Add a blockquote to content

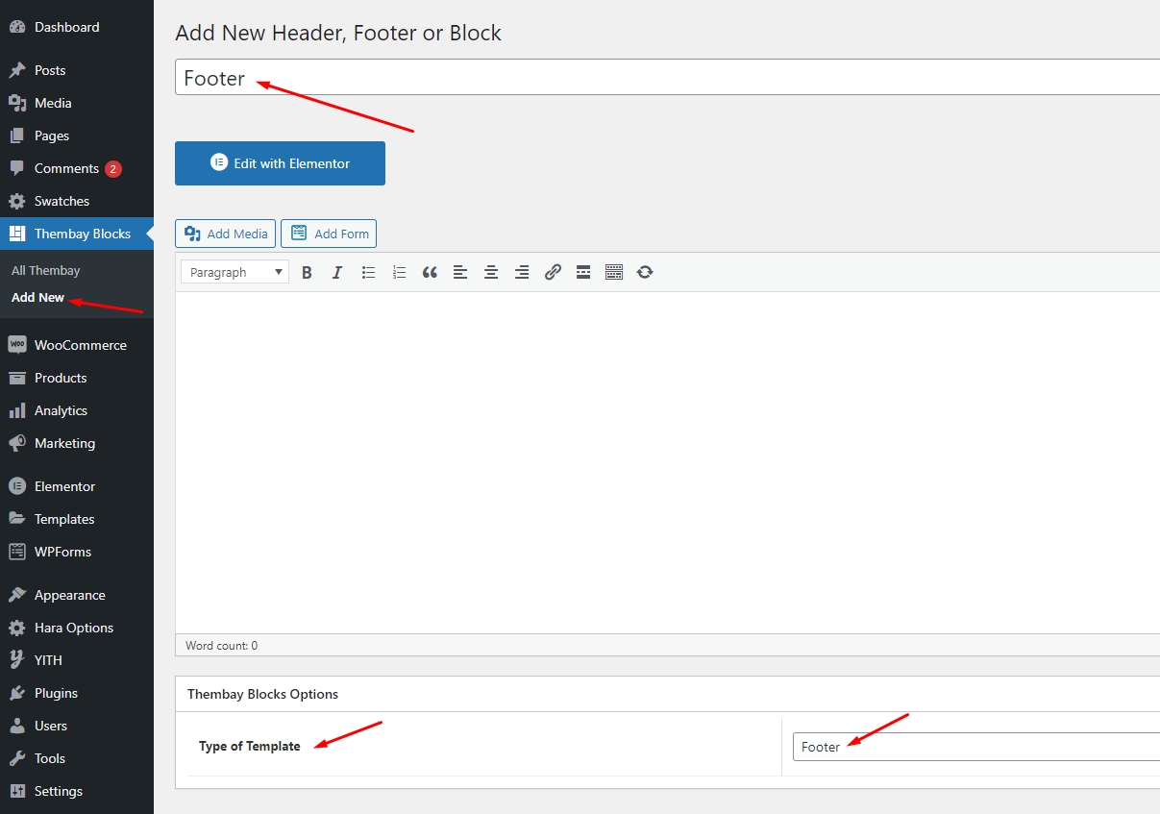430,273
